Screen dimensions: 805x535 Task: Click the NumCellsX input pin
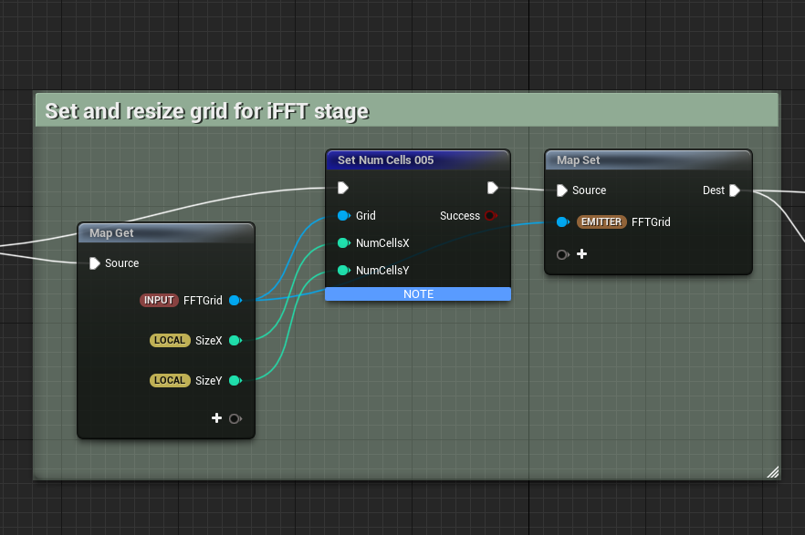(343, 243)
